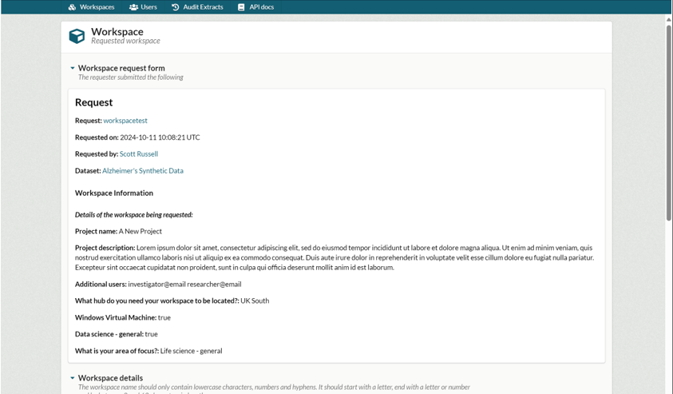Click the API docs book icon

click(241, 7)
